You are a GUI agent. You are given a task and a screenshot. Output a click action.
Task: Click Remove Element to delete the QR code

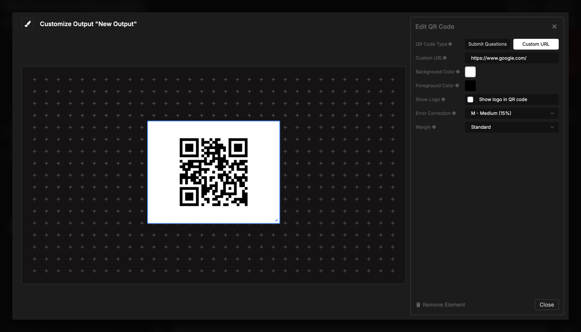[444, 304]
